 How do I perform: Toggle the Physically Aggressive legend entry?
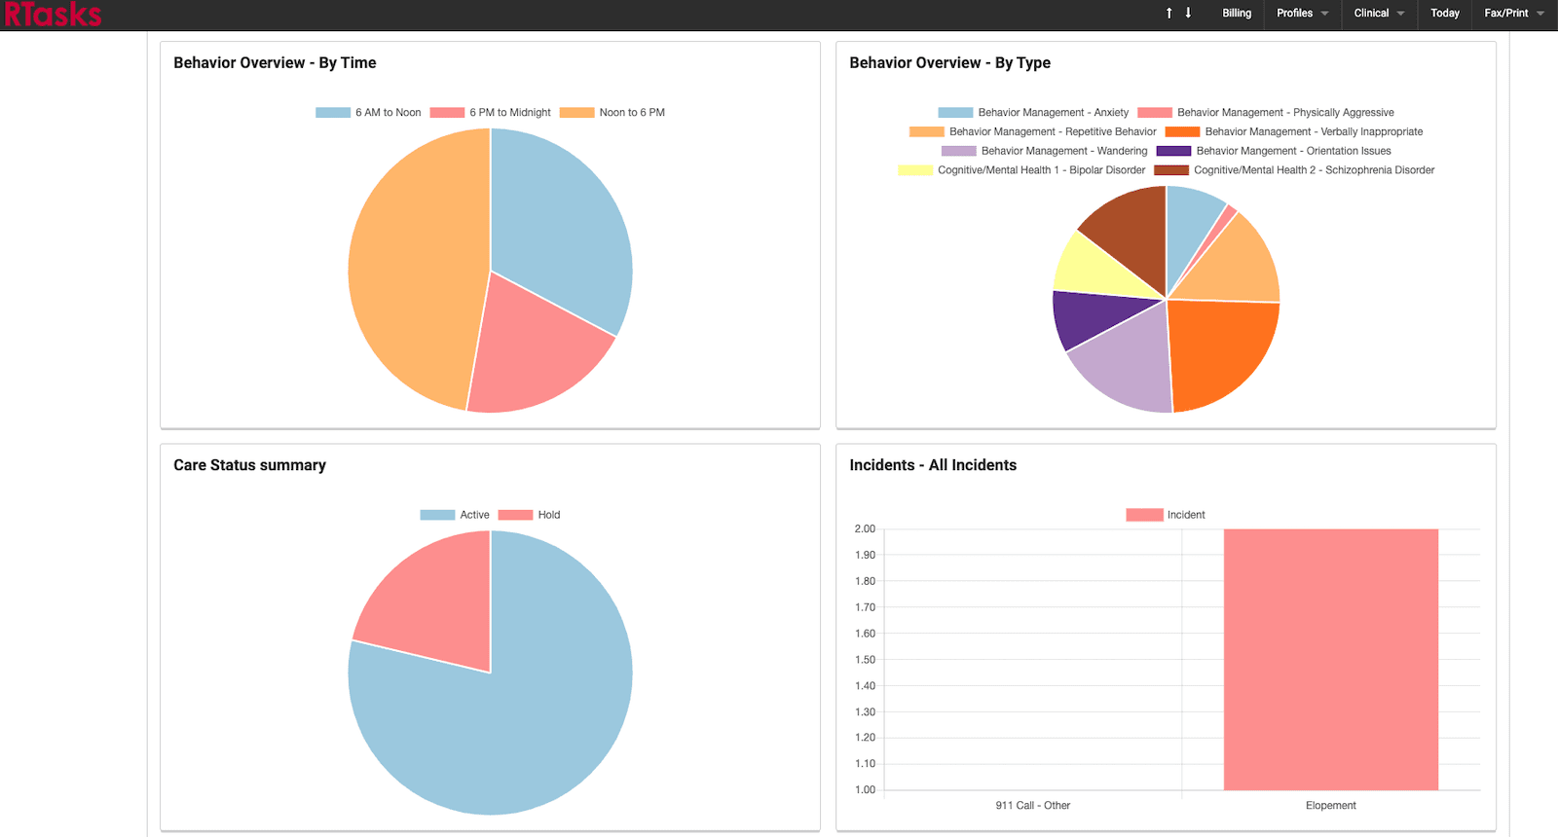pyautogui.click(x=1266, y=113)
